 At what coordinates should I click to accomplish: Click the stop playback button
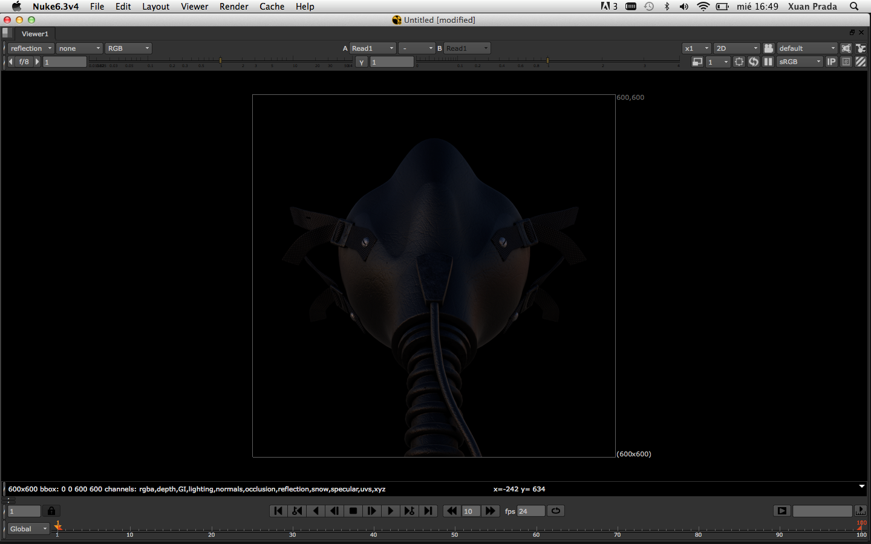point(353,511)
